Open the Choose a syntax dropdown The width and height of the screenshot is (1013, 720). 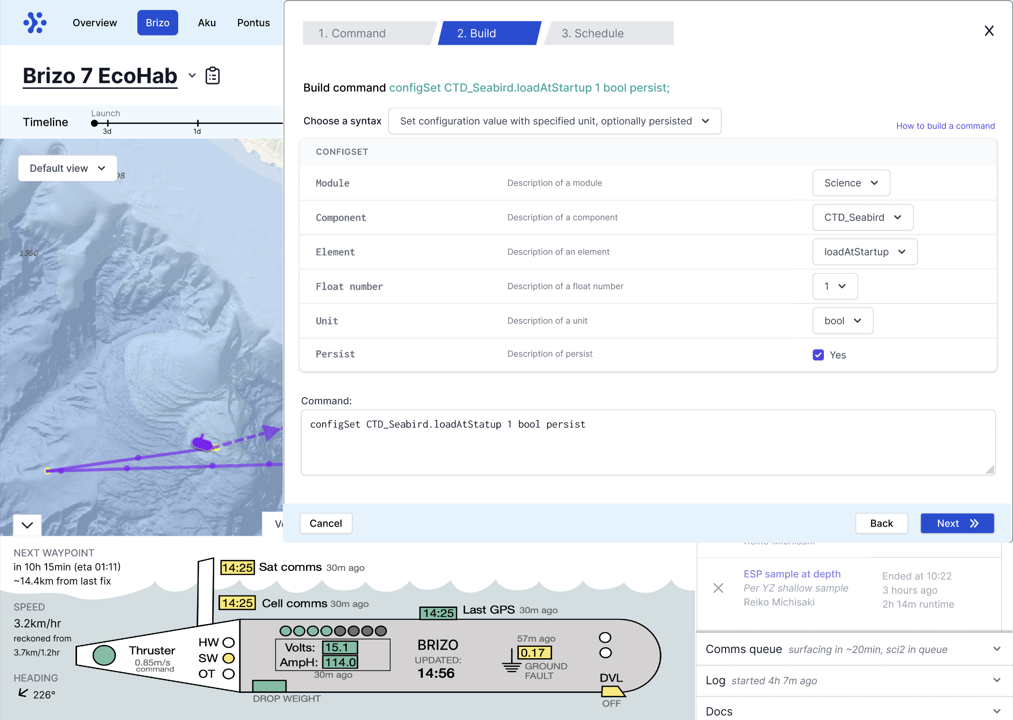click(554, 121)
